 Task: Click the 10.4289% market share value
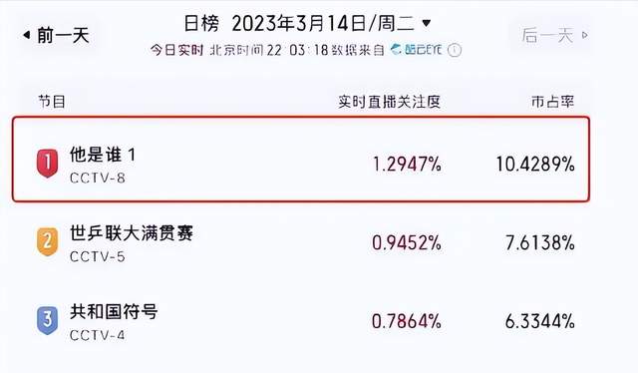[535, 165]
